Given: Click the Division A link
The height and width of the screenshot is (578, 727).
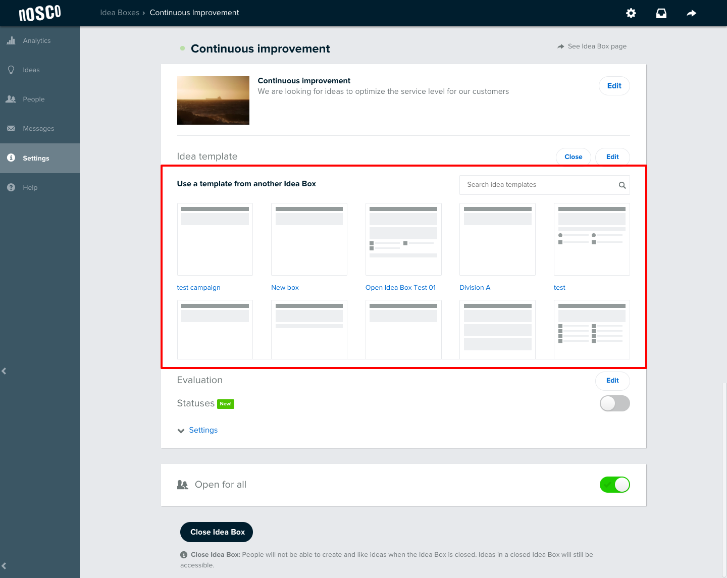Looking at the screenshot, I should pos(475,287).
